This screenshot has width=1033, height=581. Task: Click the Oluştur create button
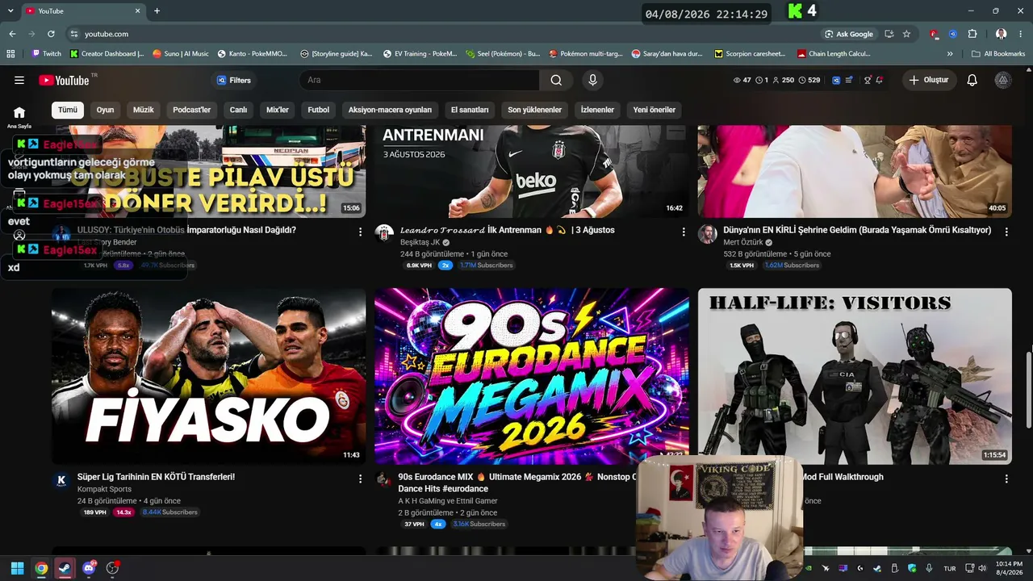pos(928,80)
